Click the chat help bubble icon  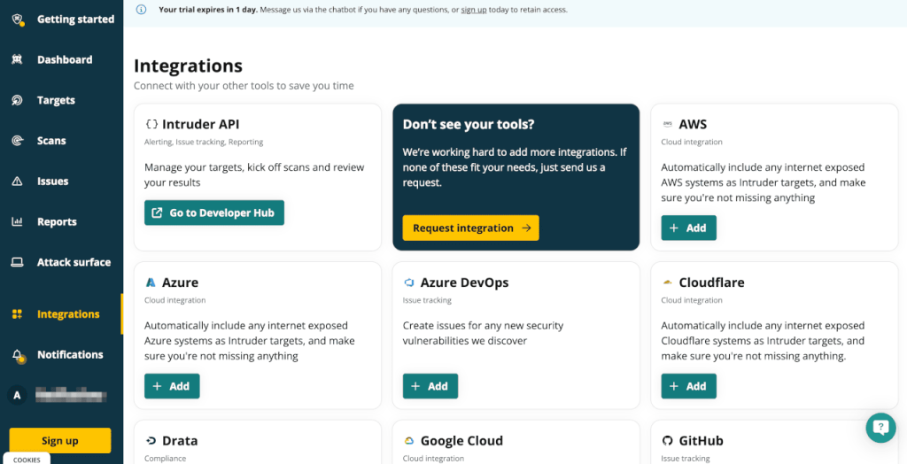coord(880,428)
